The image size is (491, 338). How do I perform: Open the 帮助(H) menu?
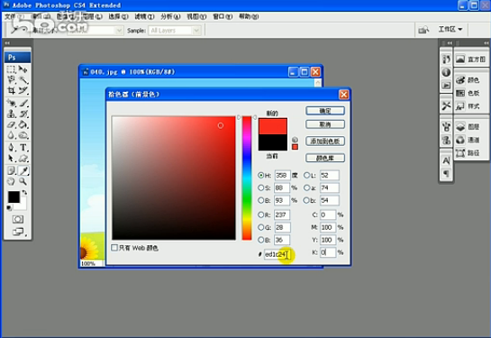click(249, 16)
